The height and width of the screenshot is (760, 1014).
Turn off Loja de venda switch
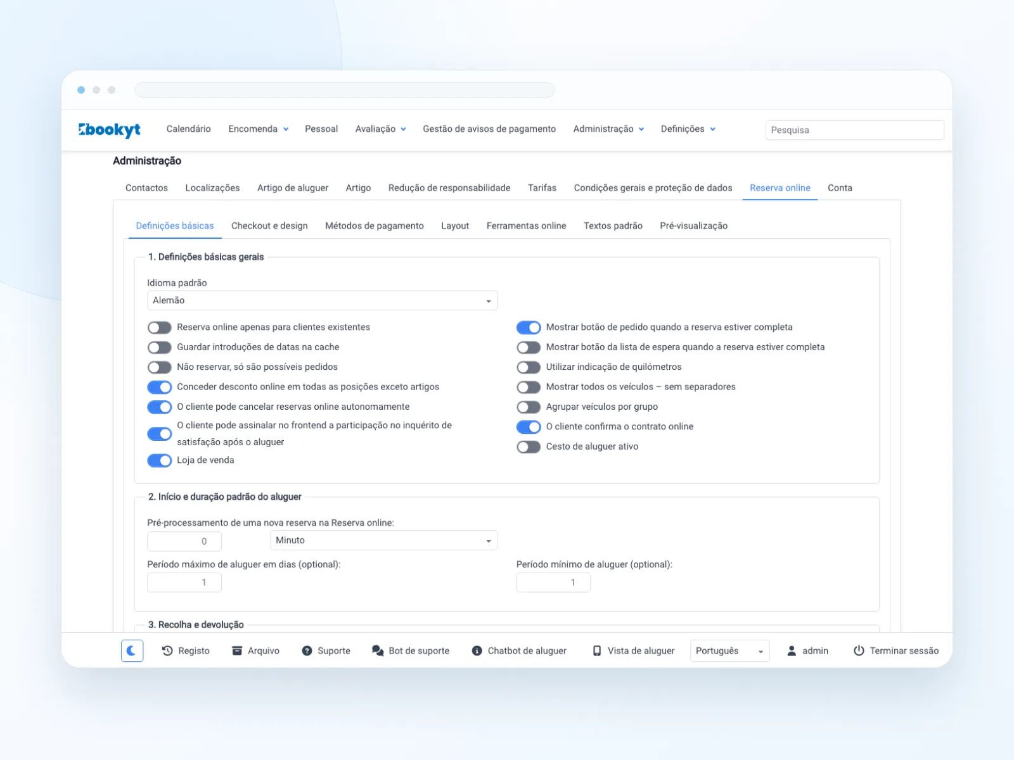[x=160, y=460]
